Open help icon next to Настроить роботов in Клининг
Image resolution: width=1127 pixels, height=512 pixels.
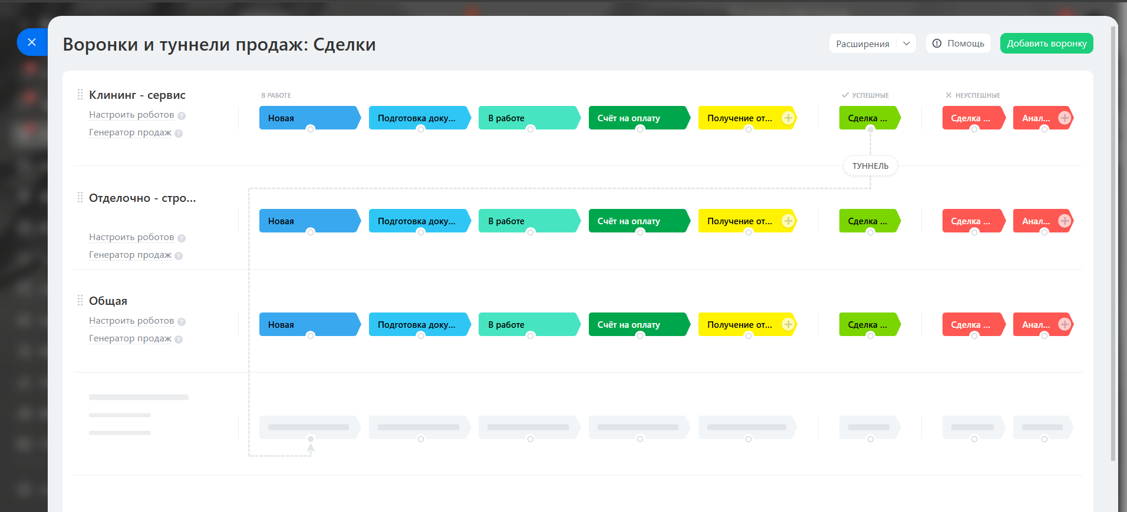[182, 116]
